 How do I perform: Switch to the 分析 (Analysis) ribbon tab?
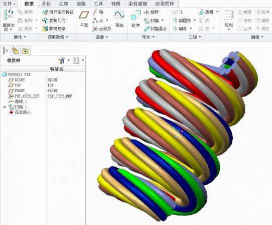click(46, 3)
